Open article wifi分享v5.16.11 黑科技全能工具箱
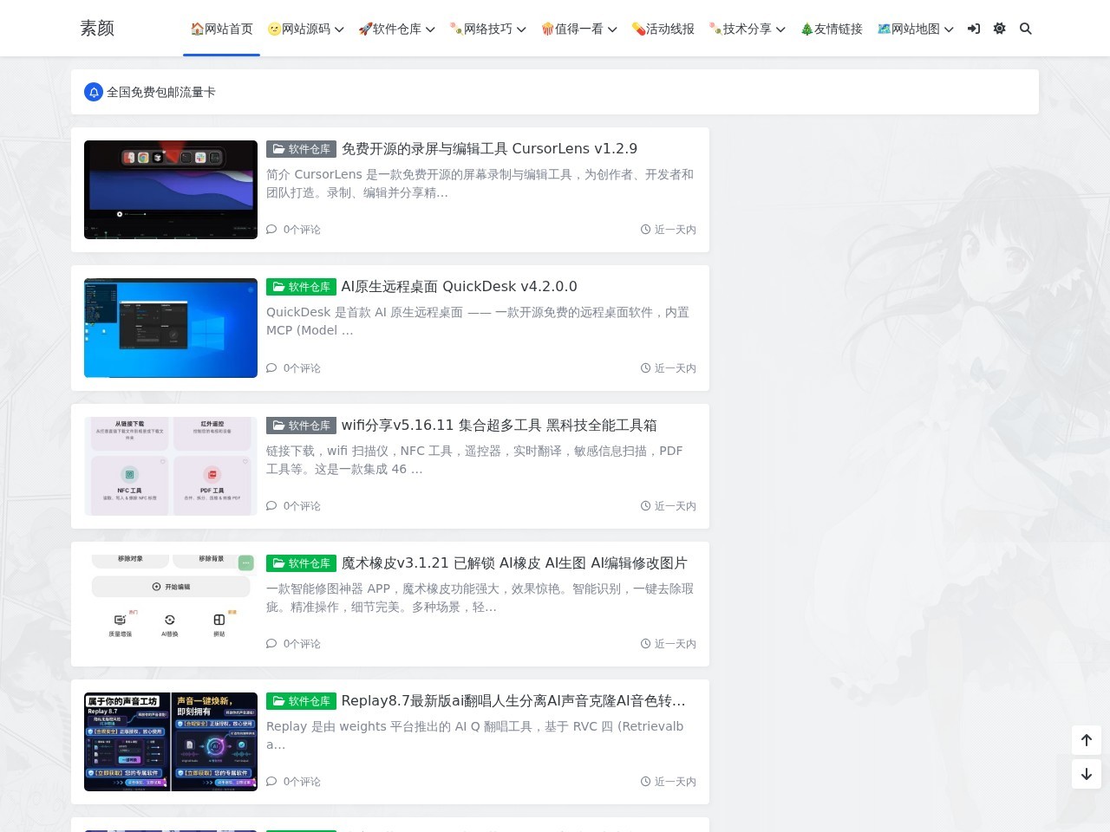The height and width of the screenshot is (832, 1110). point(499,426)
